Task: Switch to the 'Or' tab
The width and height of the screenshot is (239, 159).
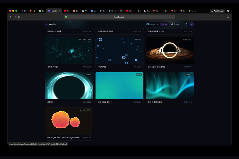Action: click(x=138, y=11)
